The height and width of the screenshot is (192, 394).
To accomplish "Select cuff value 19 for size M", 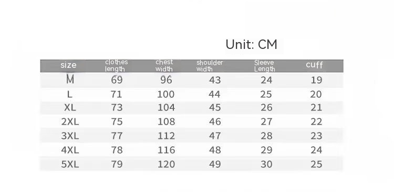I will click(316, 80).
